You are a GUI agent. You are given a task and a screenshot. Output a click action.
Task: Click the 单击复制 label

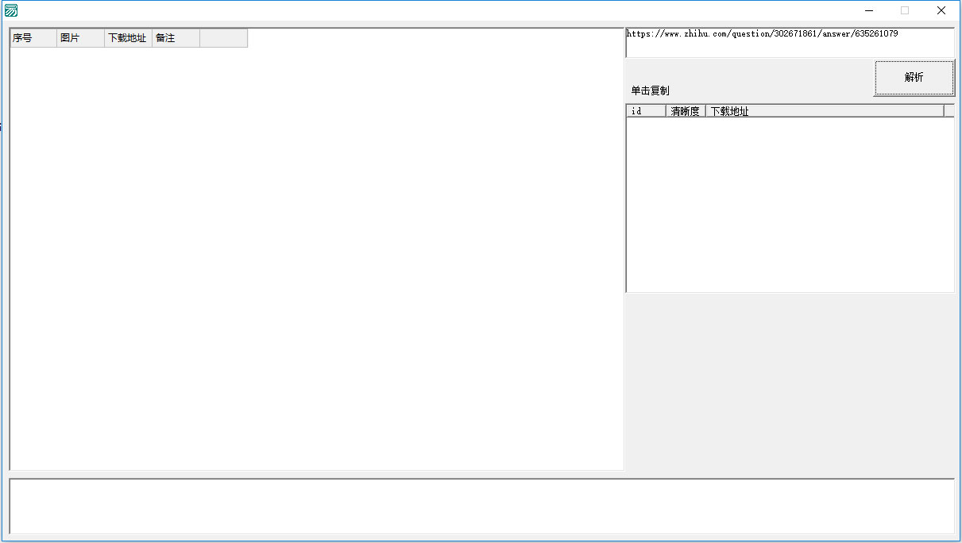pyautogui.click(x=651, y=90)
